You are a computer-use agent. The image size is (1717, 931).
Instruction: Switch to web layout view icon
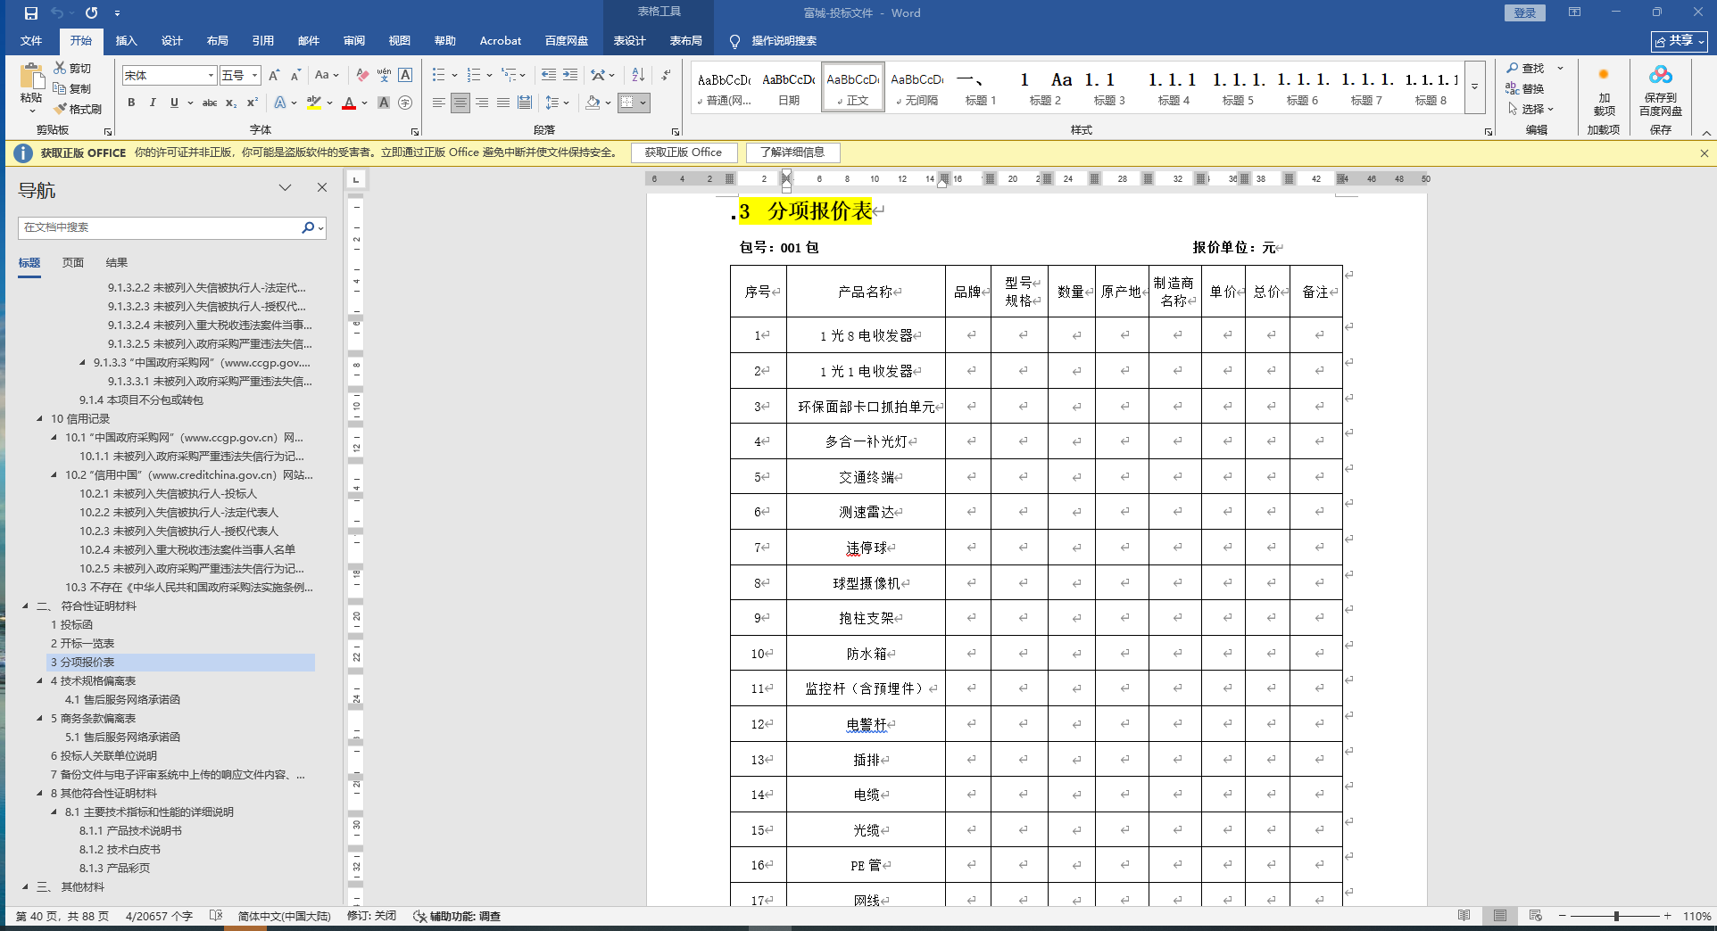pos(1536,916)
